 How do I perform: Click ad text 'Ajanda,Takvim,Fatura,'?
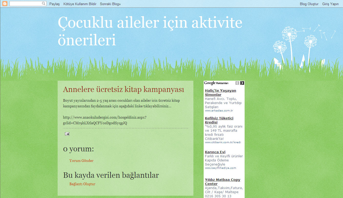click(x=224, y=188)
